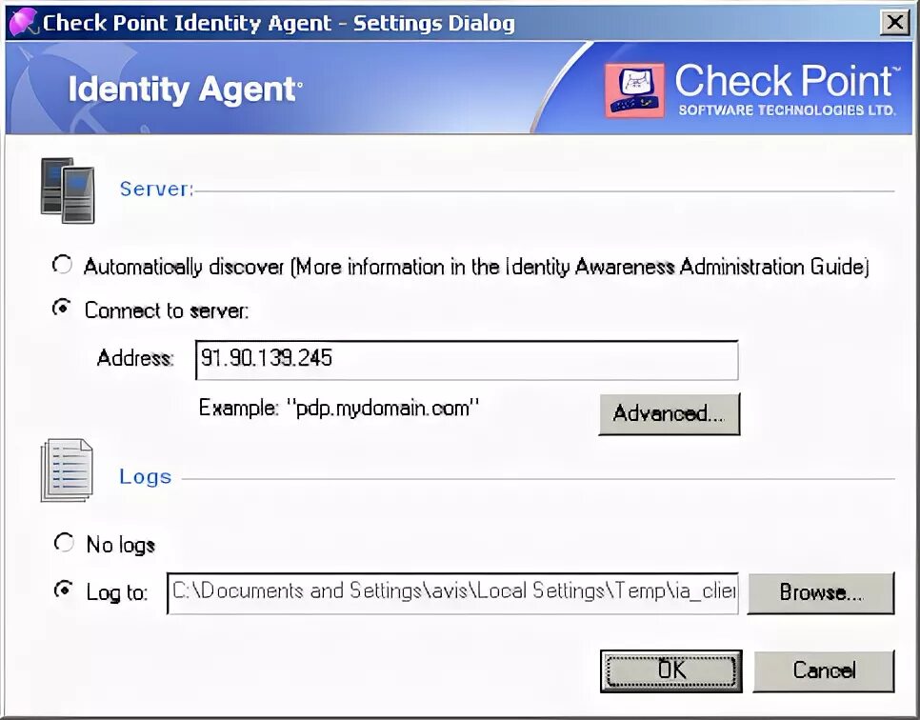Click Browse... to pick log folder
Screen dimensions: 920x720
[821, 592]
